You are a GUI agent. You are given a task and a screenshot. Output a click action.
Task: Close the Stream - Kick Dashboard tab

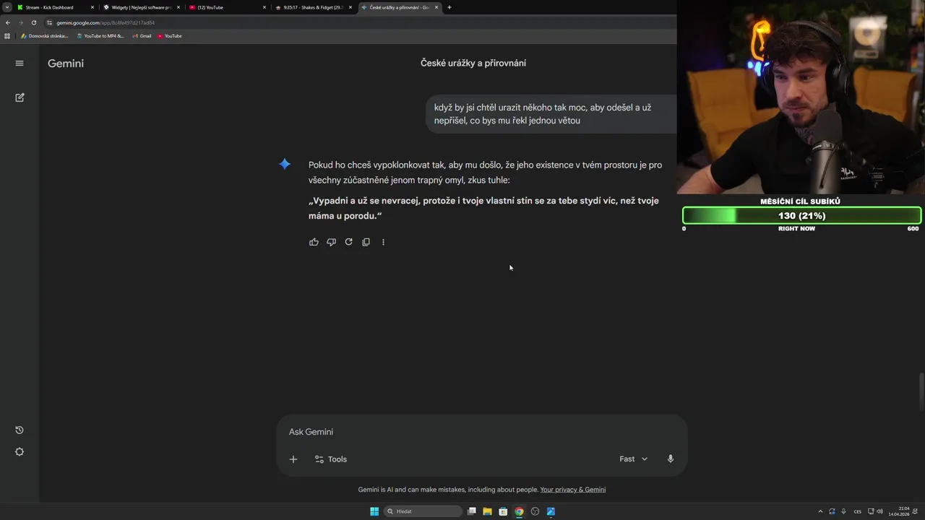[92, 7]
